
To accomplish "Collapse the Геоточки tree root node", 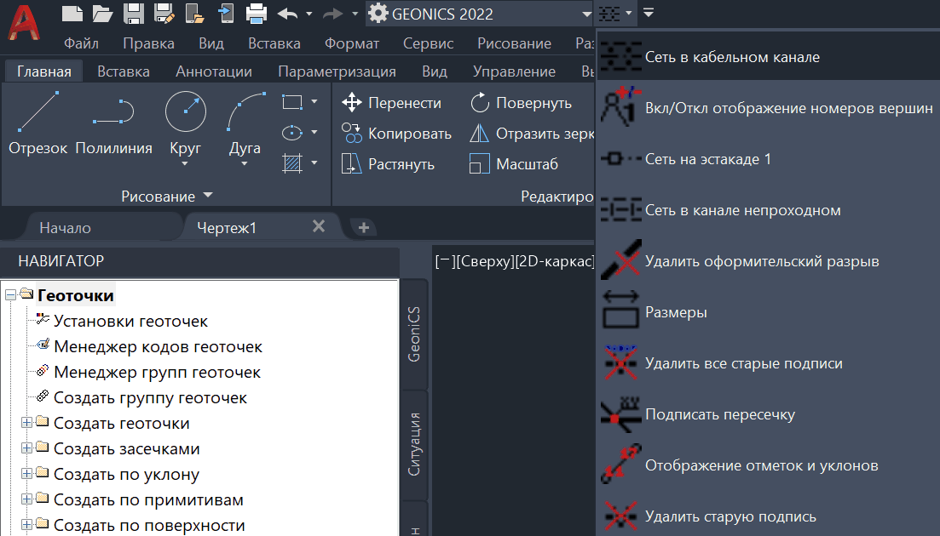I will pos(9,295).
